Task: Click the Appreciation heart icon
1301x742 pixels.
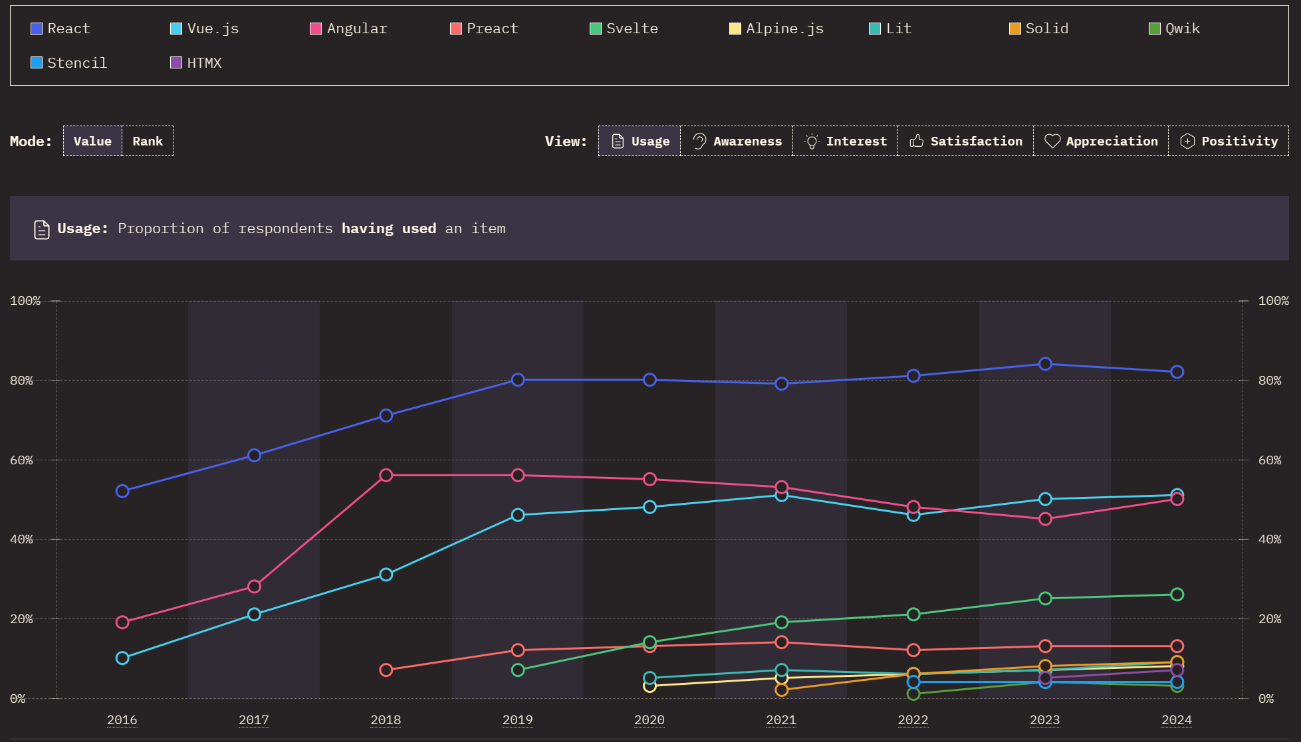Action: click(1052, 141)
